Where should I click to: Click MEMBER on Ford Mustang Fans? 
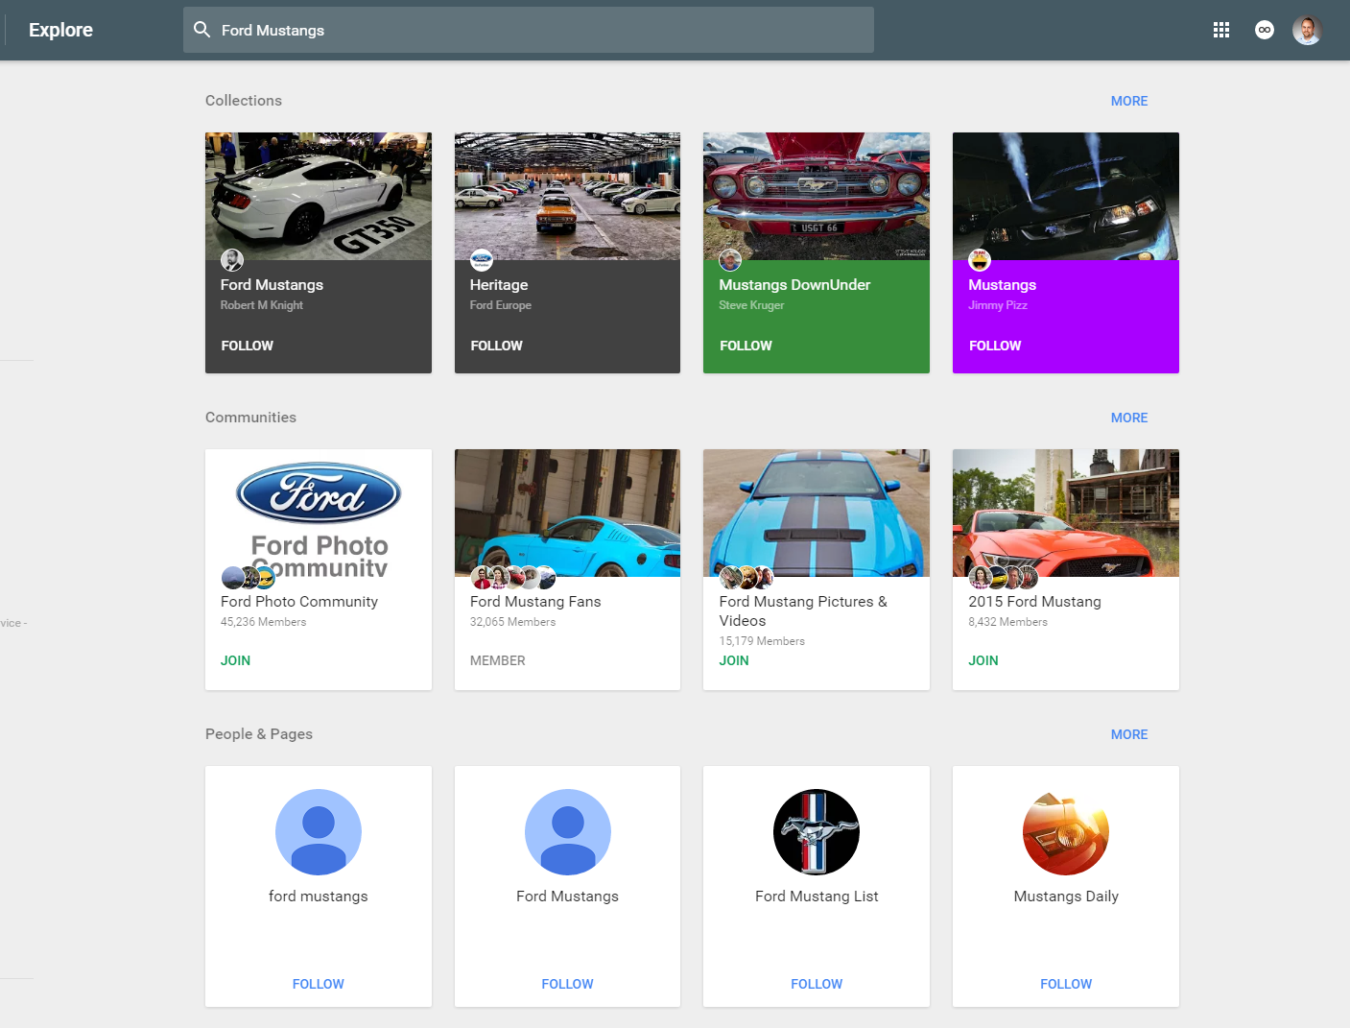497,660
